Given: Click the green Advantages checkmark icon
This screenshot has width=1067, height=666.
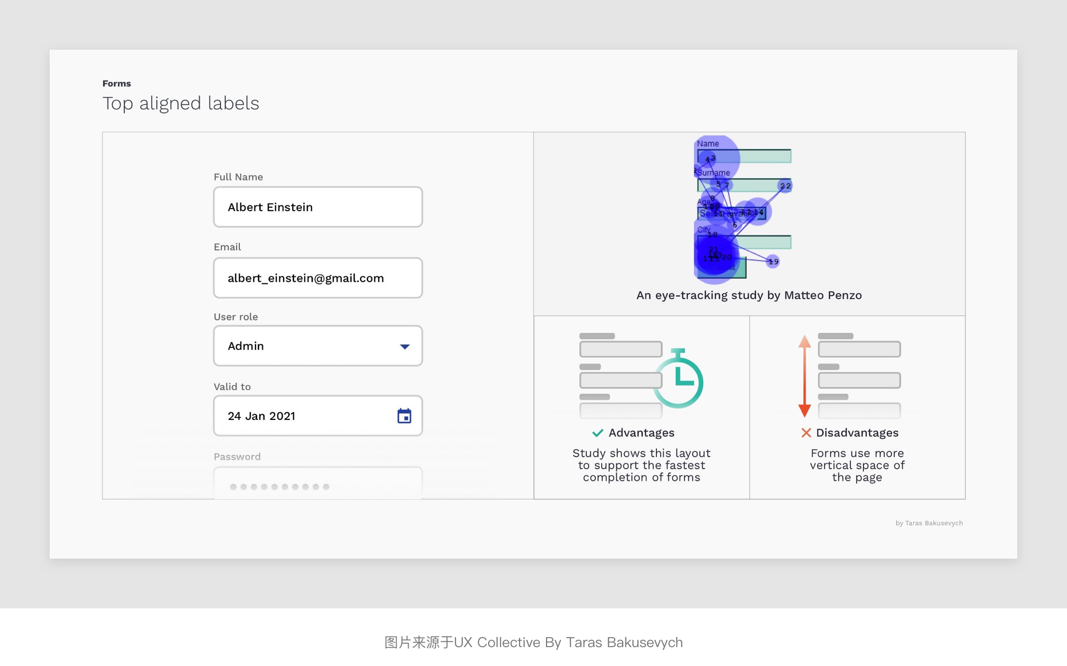Looking at the screenshot, I should click(x=598, y=433).
